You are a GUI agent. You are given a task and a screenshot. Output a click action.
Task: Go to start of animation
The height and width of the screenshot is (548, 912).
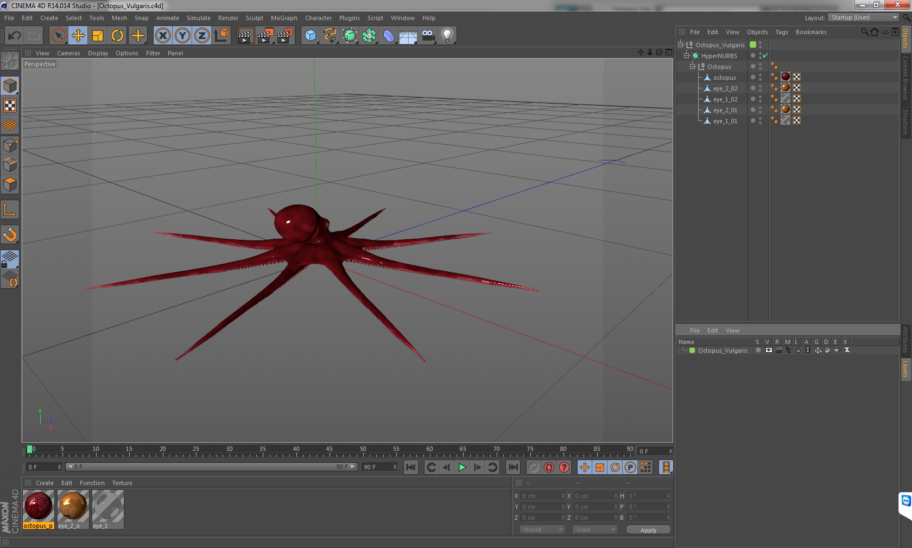pyautogui.click(x=411, y=467)
